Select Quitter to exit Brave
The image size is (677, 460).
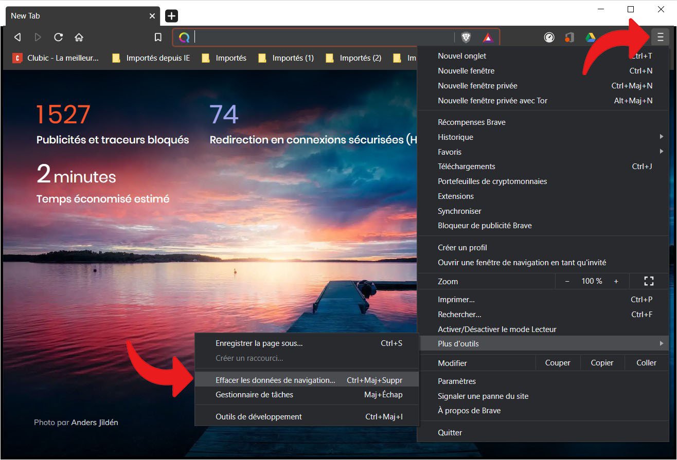coord(450,432)
